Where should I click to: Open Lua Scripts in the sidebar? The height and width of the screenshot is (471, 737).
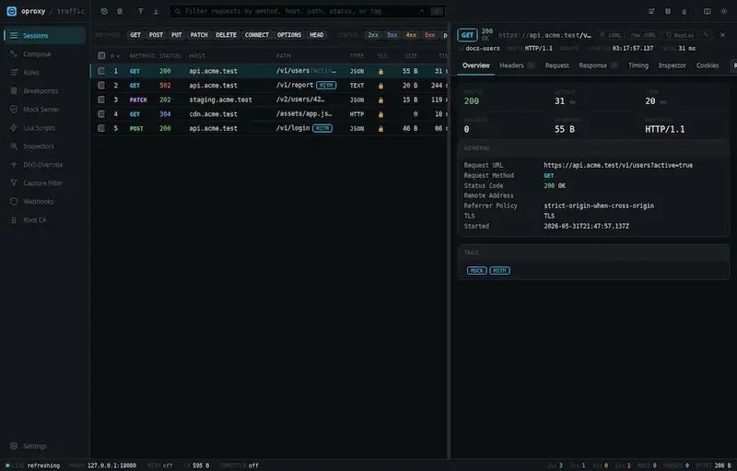point(44,127)
